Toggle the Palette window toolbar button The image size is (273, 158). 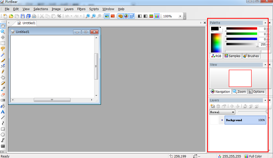(120, 16)
